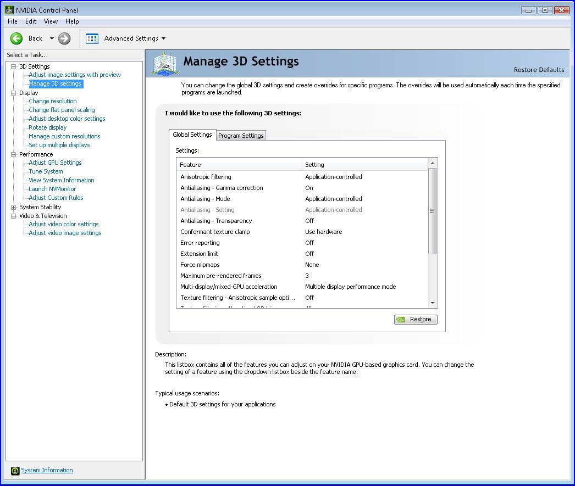Click the Manage 3D Settings header icon
Image resolution: width=575 pixels, height=486 pixels.
pyautogui.click(x=165, y=64)
